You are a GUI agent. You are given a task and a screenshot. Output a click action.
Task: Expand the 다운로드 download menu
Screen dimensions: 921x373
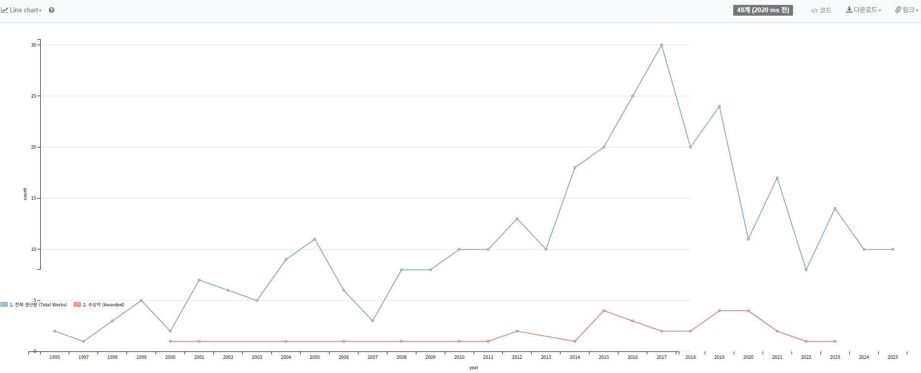[864, 10]
